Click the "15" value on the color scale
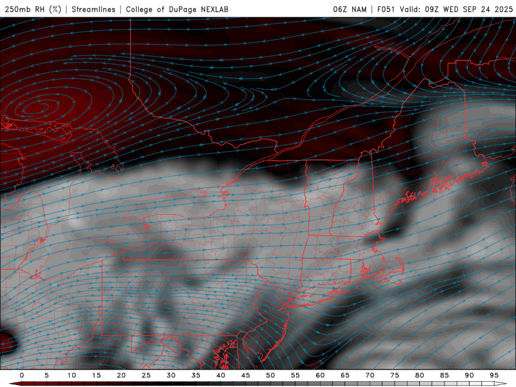 tap(96, 375)
